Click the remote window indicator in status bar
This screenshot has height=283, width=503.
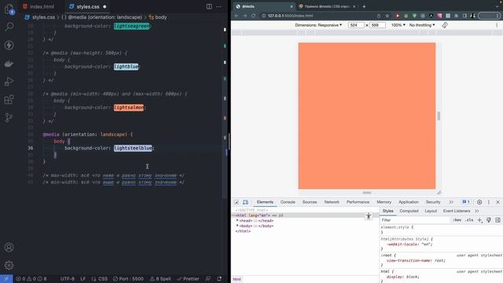click(6, 279)
